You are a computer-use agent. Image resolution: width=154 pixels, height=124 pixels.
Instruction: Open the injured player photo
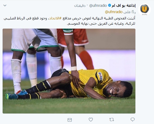point(69,71)
